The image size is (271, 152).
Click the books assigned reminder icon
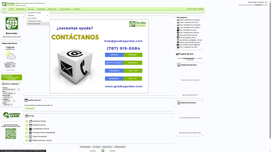pos(178,45)
